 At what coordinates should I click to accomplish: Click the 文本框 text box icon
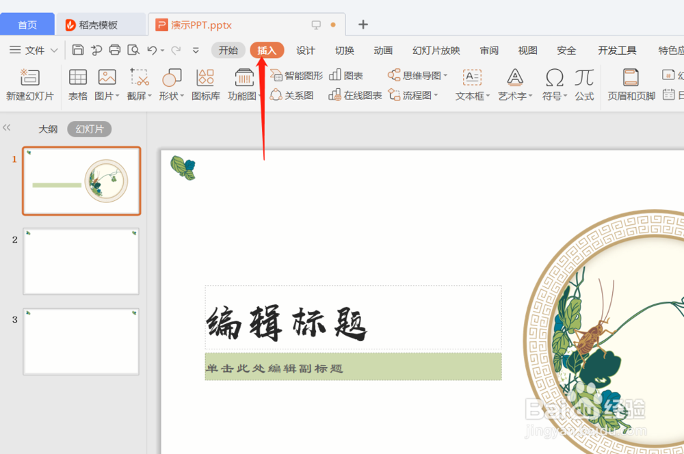(x=472, y=77)
